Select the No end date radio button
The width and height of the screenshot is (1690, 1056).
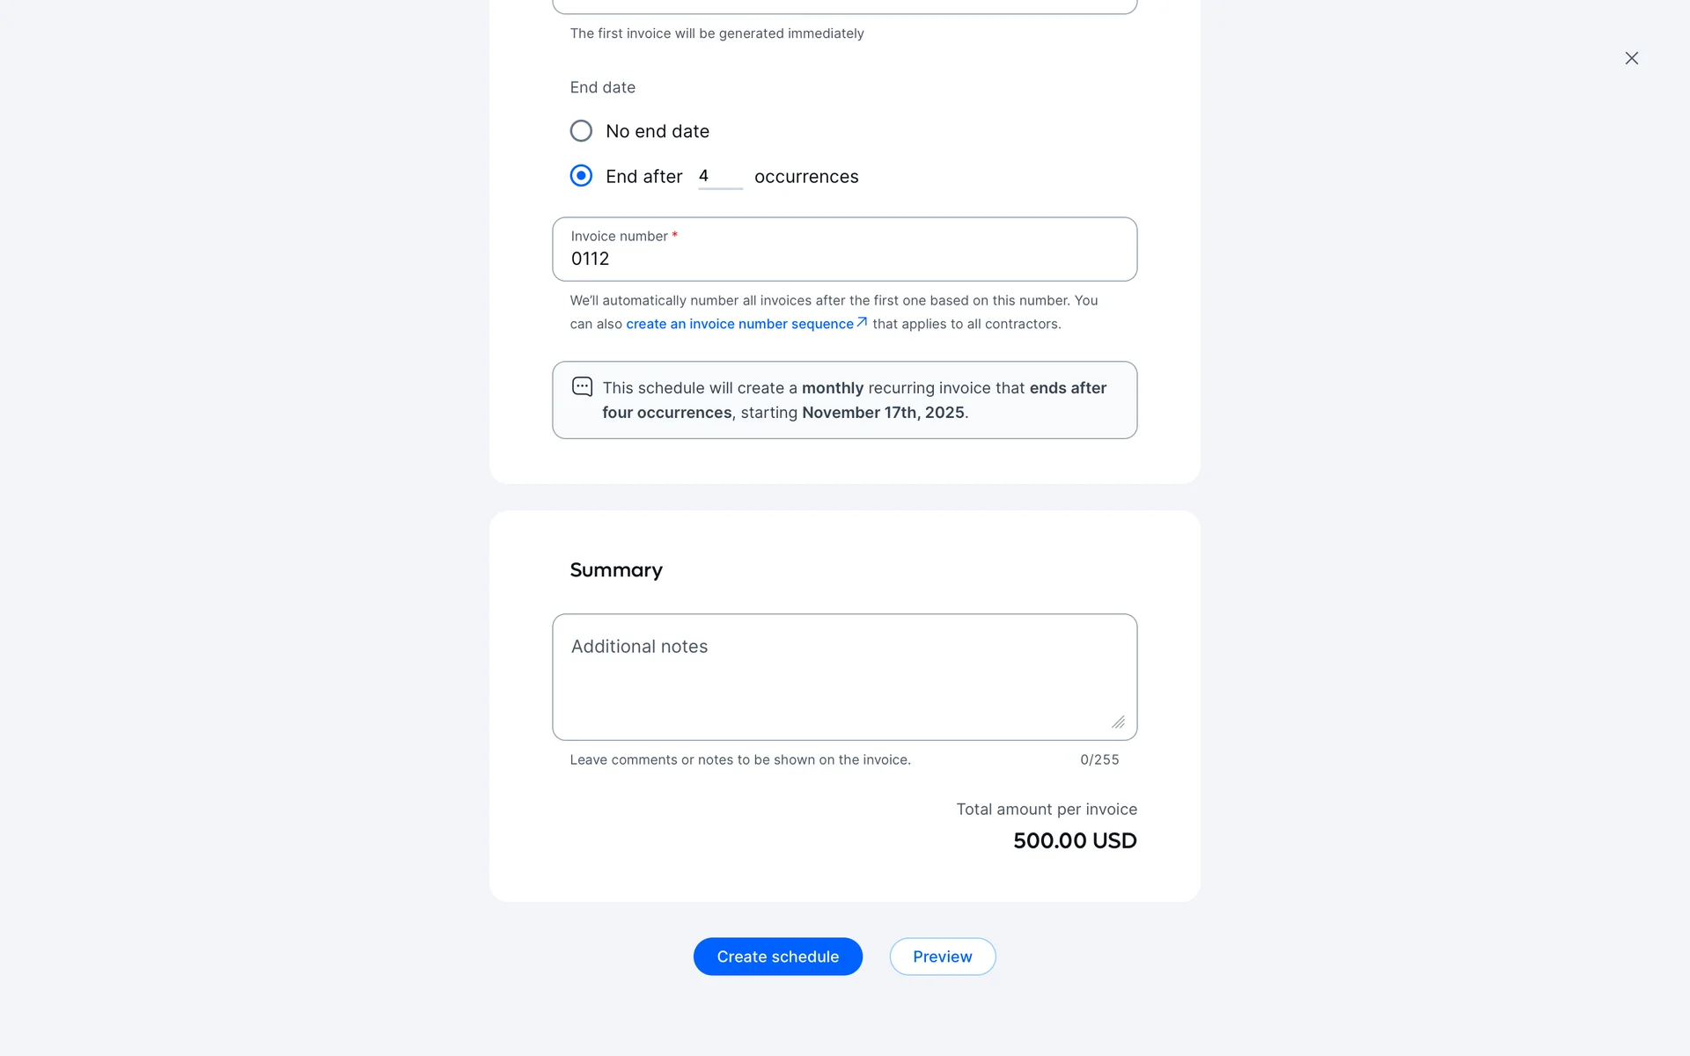tap(581, 131)
